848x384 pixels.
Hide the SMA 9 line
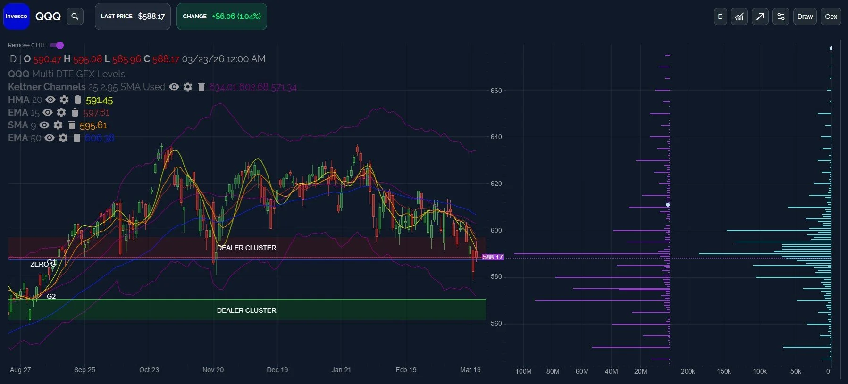point(44,125)
